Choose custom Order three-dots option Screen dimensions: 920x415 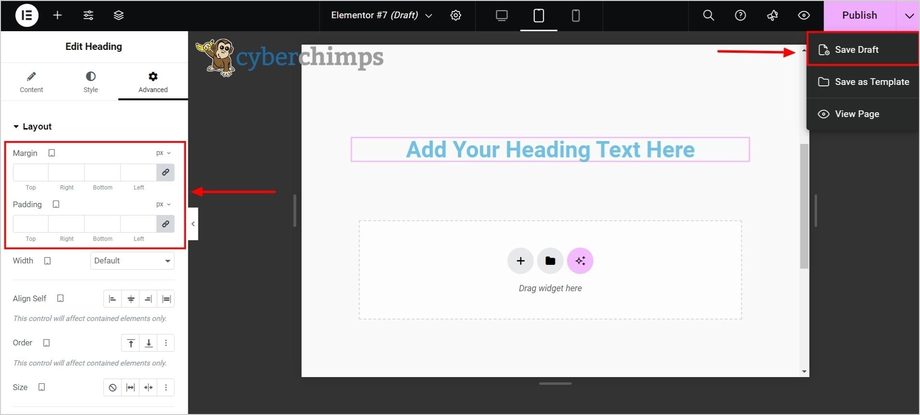166,343
